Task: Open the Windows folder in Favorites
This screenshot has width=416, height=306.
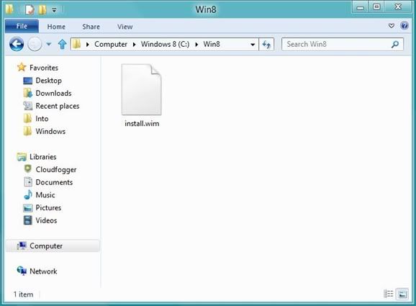Action: (x=50, y=131)
